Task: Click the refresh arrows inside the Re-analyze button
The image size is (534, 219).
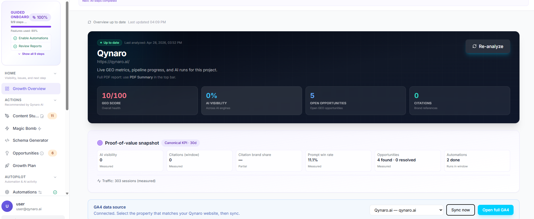Action: tap(474, 46)
